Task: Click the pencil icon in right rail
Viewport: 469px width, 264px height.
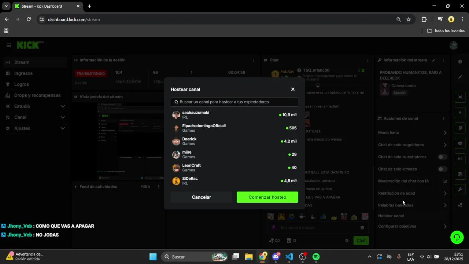Action: (x=460, y=77)
